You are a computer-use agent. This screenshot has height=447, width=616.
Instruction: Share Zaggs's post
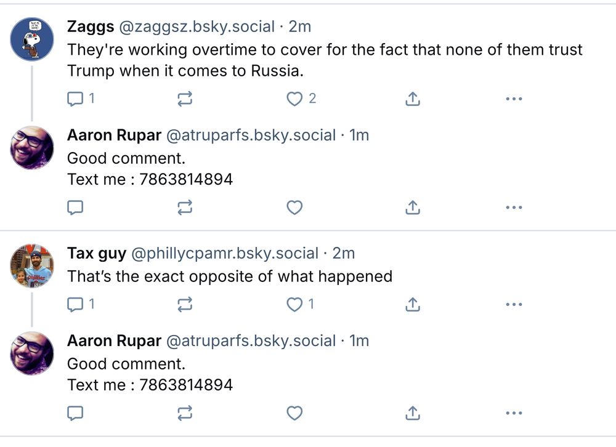coord(412,99)
